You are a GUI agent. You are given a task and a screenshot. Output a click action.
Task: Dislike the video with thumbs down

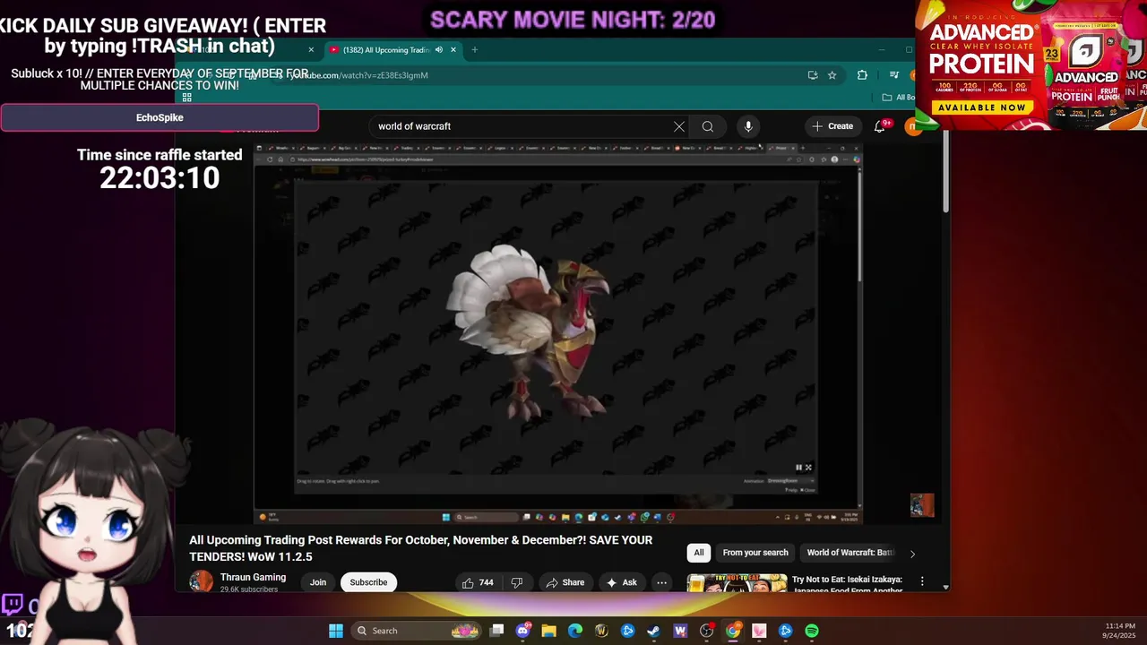(516, 582)
